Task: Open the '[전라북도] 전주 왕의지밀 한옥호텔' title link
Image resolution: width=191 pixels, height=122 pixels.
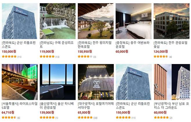Action: (x=95, y=45)
